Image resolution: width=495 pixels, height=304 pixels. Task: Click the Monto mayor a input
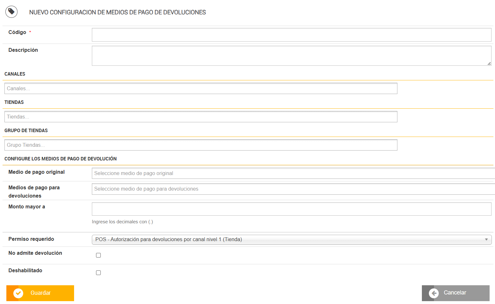pos(291,209)
